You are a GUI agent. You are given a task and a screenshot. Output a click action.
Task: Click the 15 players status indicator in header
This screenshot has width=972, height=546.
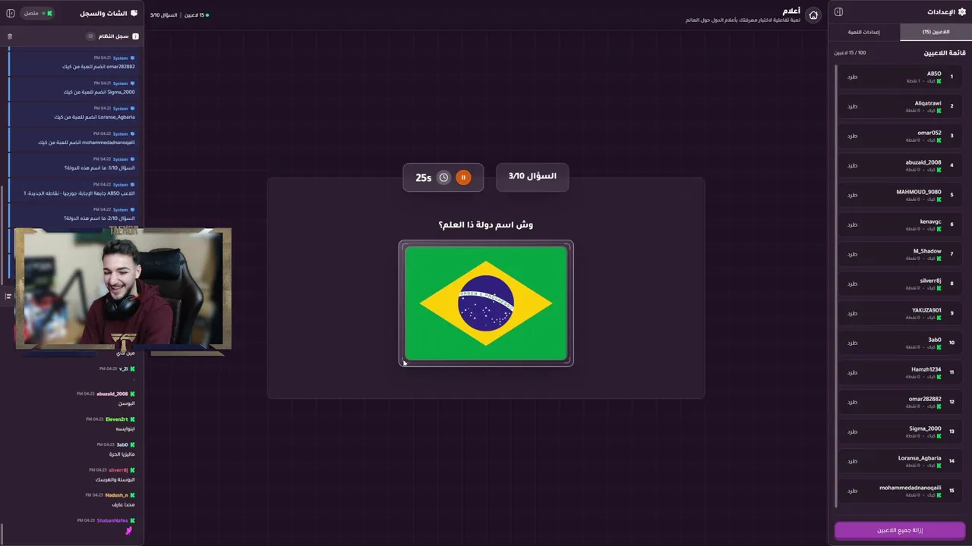(196, 15)
